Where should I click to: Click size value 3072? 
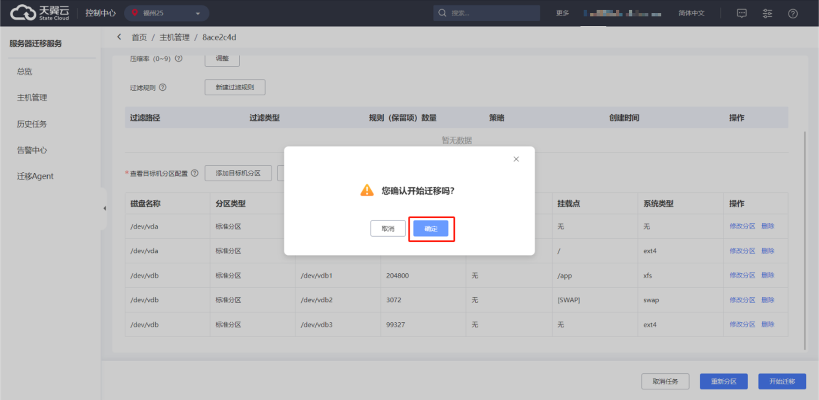[394, 300]
